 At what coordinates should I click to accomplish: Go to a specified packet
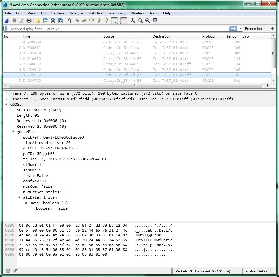pos(92,21)
